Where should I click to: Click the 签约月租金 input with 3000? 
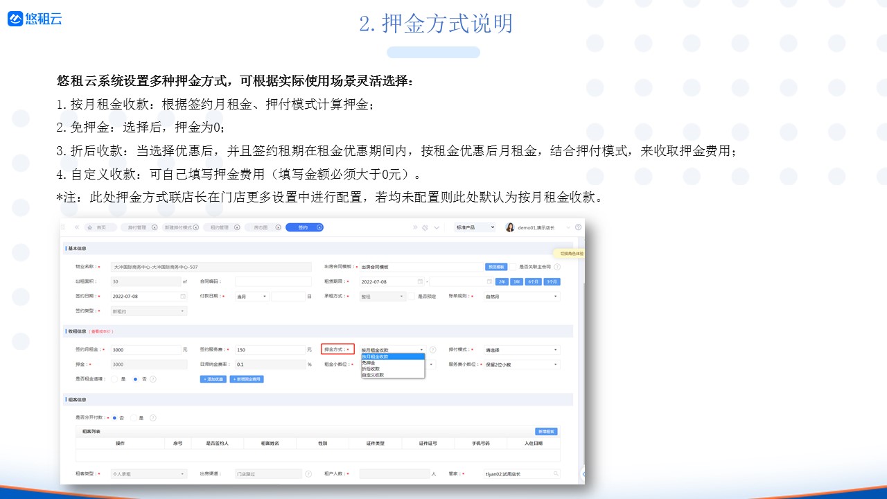[146, 350]
